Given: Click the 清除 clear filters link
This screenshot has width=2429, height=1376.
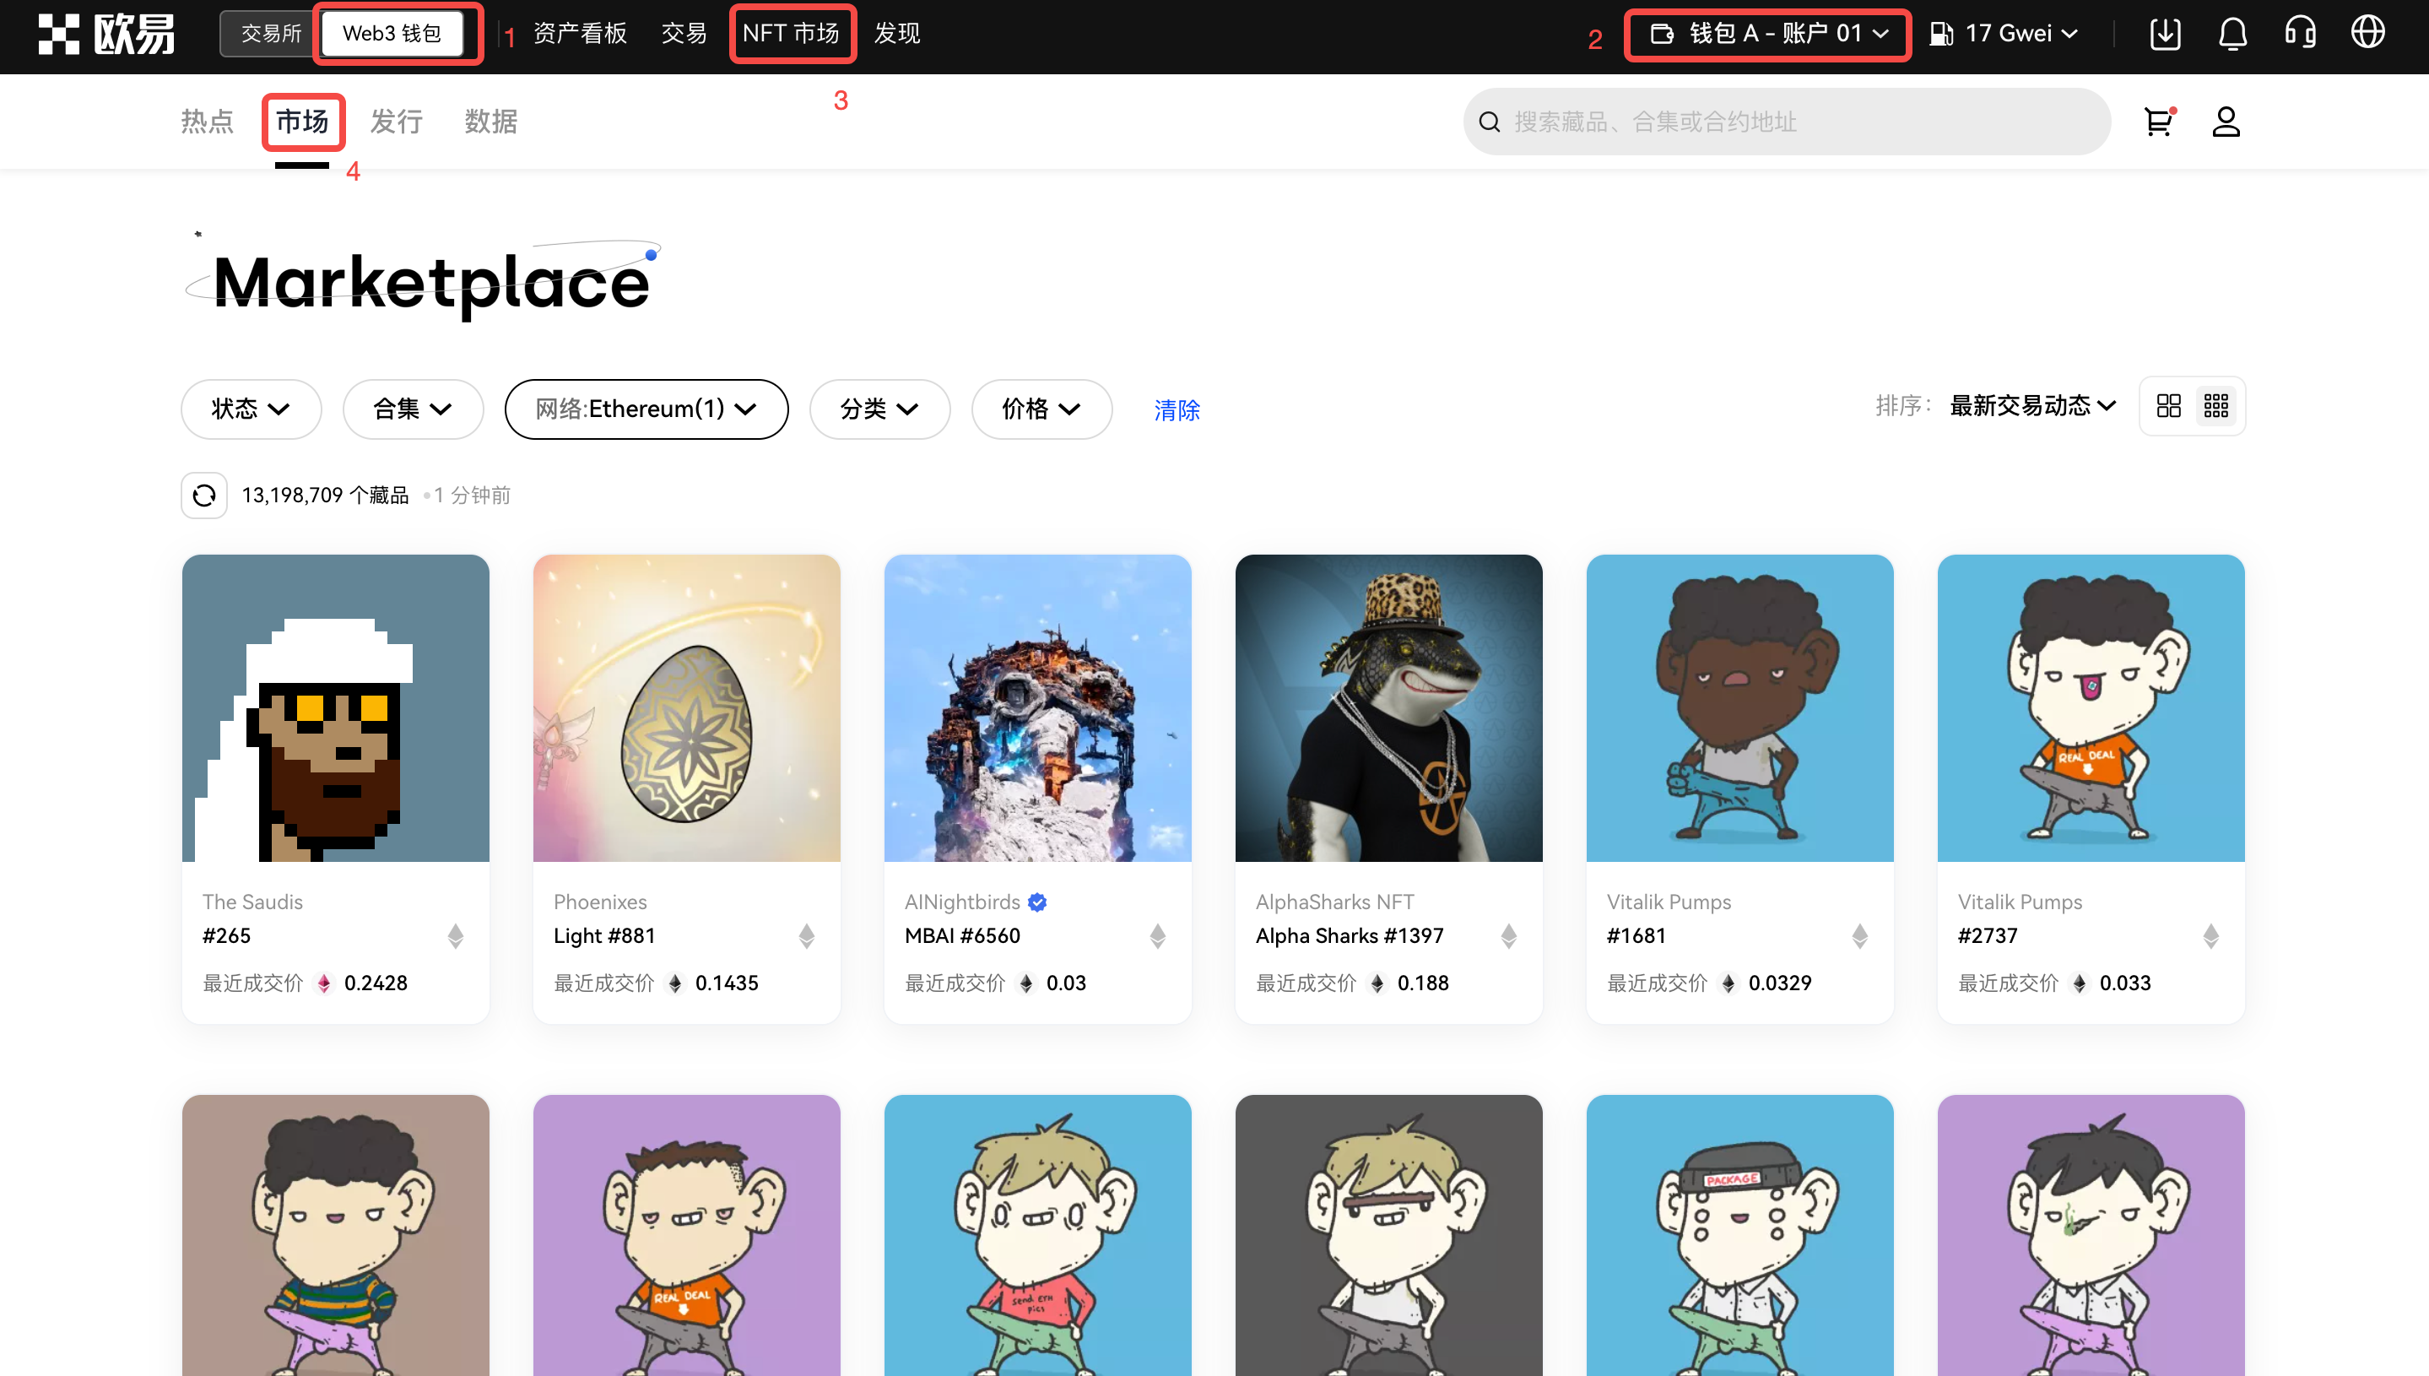Looking at the screenshot, I should tap(1177, 410).
